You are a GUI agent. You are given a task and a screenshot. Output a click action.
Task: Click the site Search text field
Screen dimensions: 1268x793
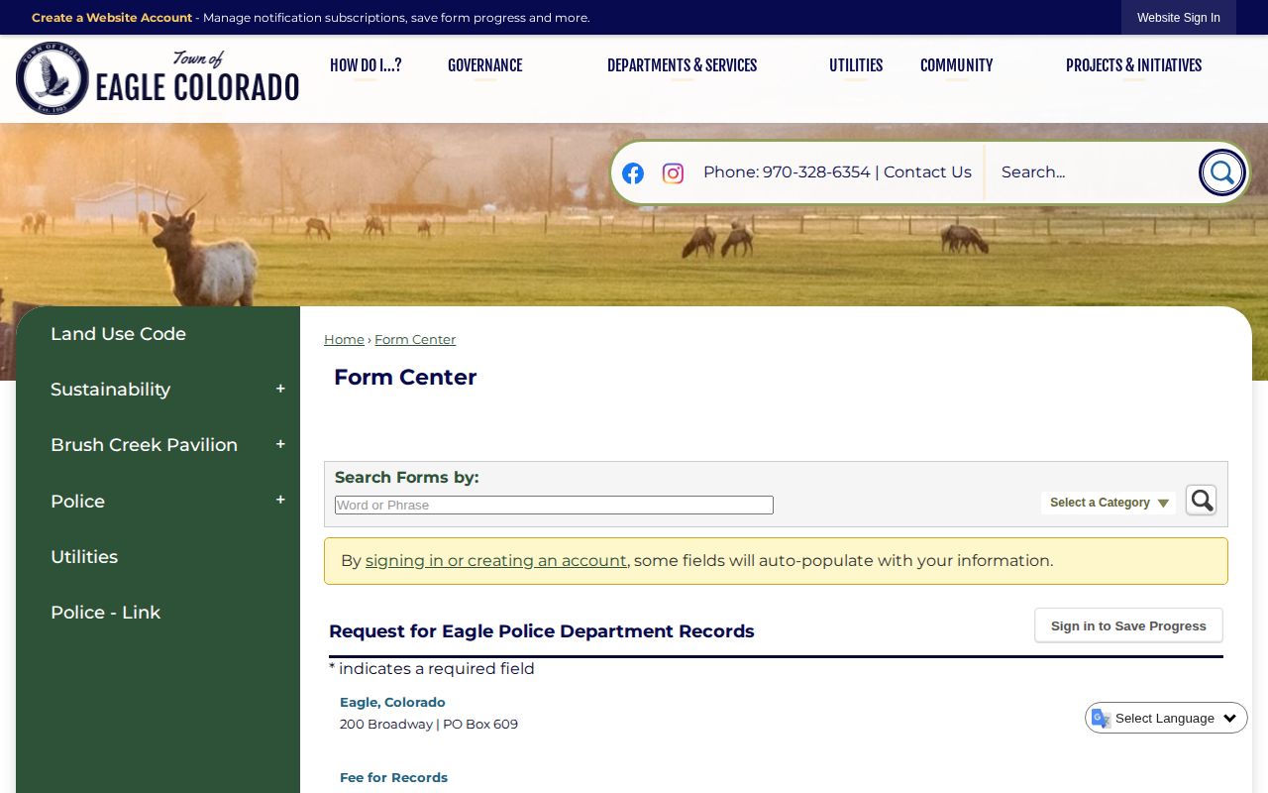pyautogui.click(x=1092, y=172)
